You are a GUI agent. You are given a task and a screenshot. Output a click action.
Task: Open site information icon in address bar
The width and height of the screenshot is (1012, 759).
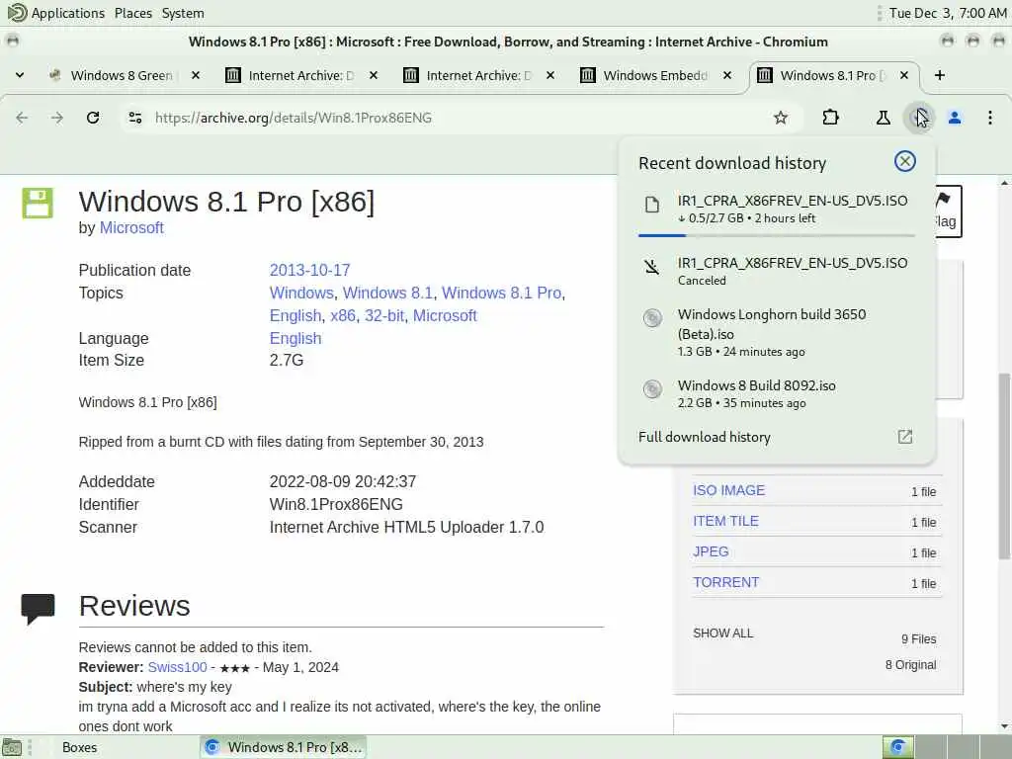coord(134,118)
